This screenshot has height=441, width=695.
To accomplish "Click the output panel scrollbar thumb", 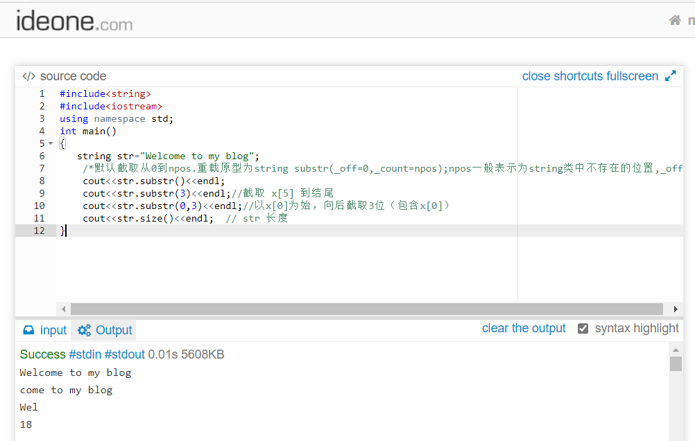I will coord(676,364).
